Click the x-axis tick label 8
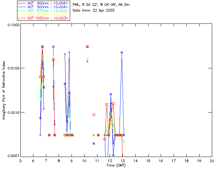The width and height of the screenshot is (218, 174). pos(59,161)
